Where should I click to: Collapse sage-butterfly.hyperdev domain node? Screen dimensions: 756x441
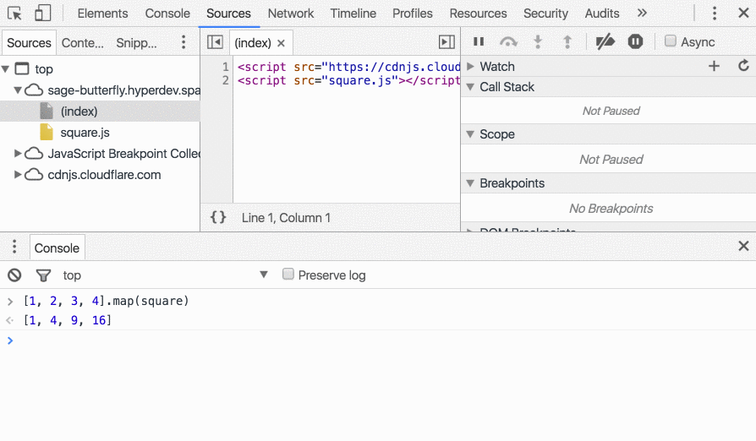[18, 90]
